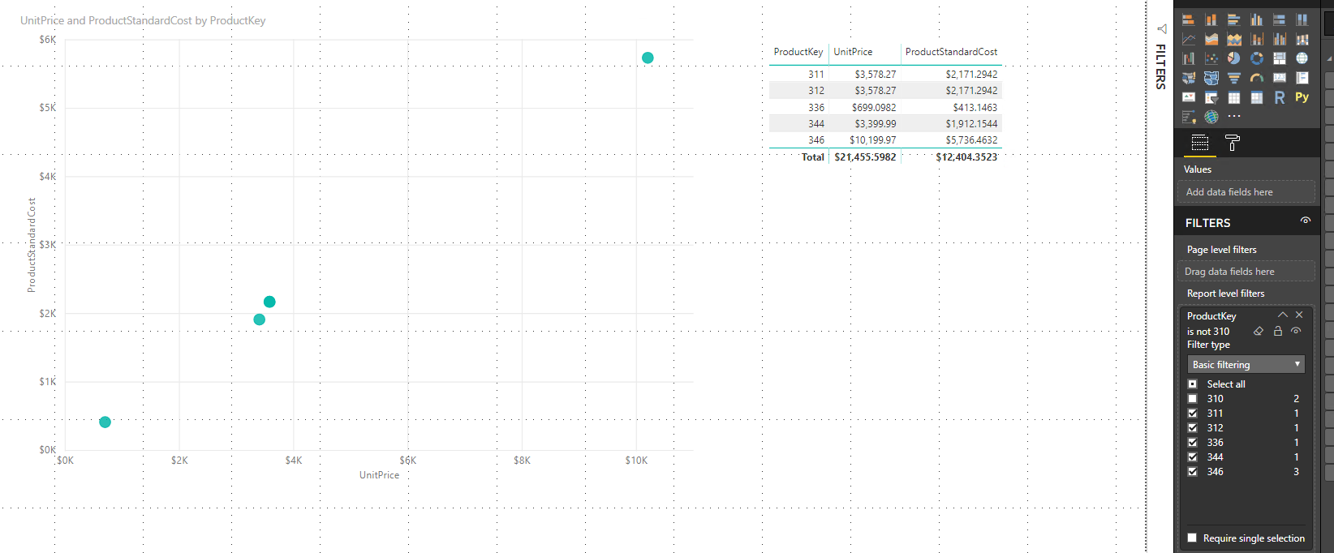The width and height of the screenshot is (1334, 553).
Task: Select the funnel chart visual
Action: click(1234, 78)
